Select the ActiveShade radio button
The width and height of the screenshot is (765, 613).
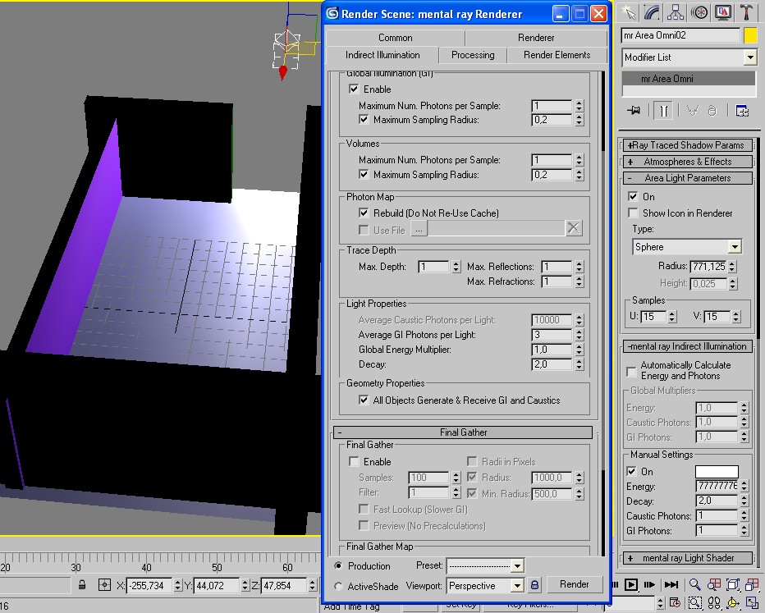click(x=338, y=586)
